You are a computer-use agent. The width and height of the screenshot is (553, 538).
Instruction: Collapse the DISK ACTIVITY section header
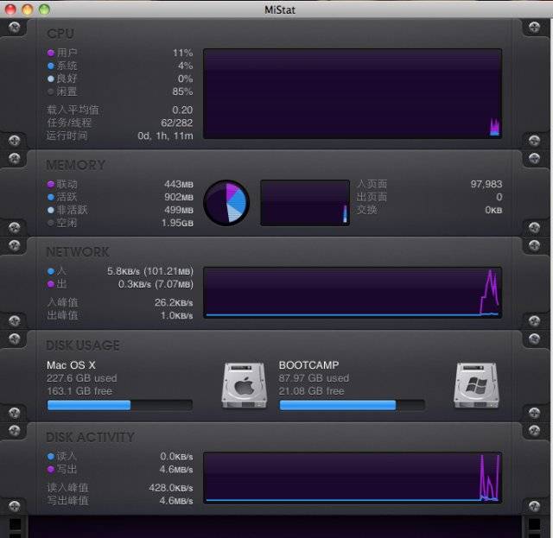pyautogui.click(x=90, y=437)
